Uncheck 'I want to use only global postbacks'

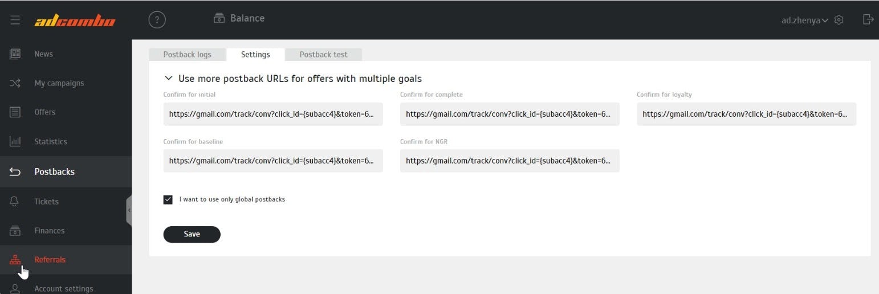[x=168, y=199]
